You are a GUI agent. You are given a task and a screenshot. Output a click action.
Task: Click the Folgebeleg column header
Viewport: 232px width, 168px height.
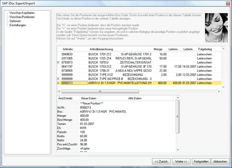209,49
